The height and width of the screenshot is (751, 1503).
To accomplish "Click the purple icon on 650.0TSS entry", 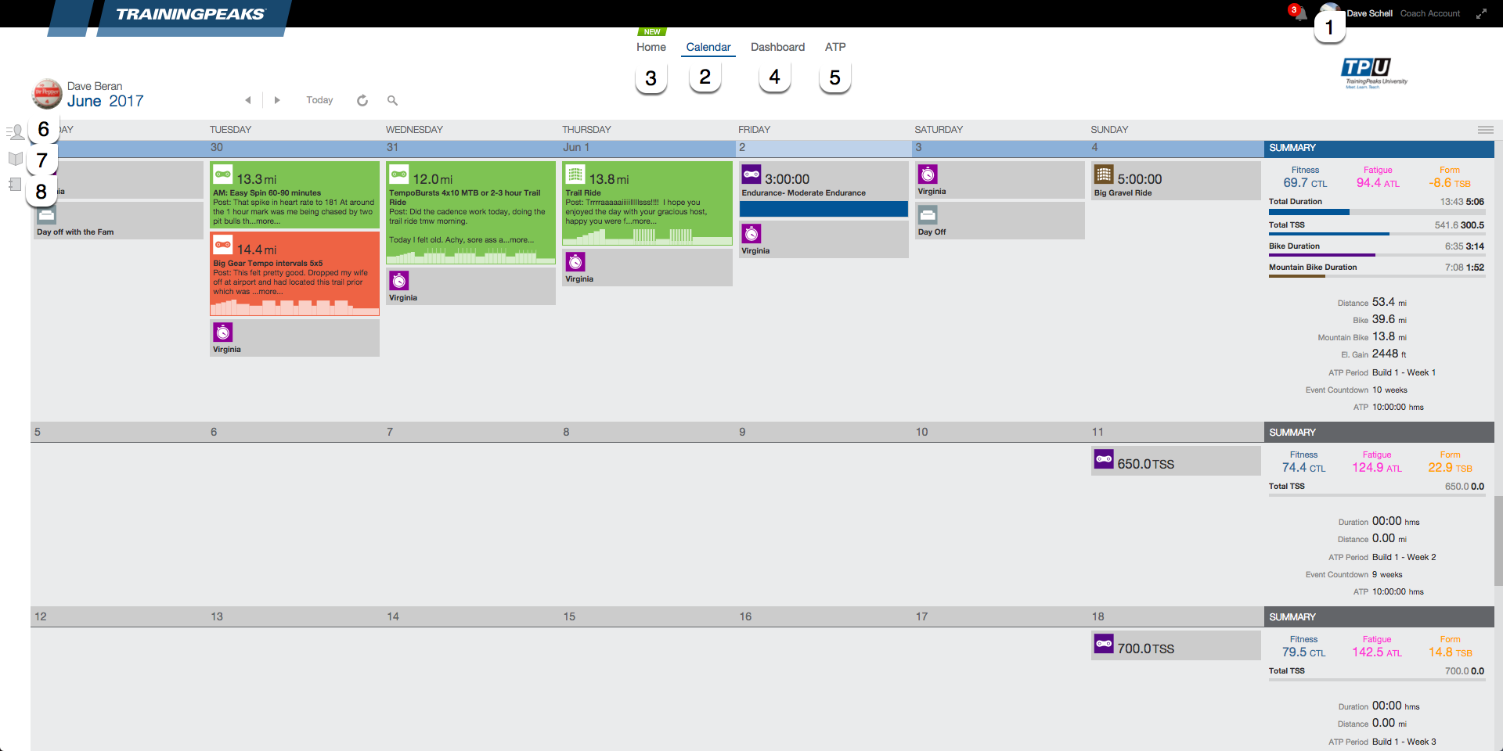I will click(x=1104, y=459).
